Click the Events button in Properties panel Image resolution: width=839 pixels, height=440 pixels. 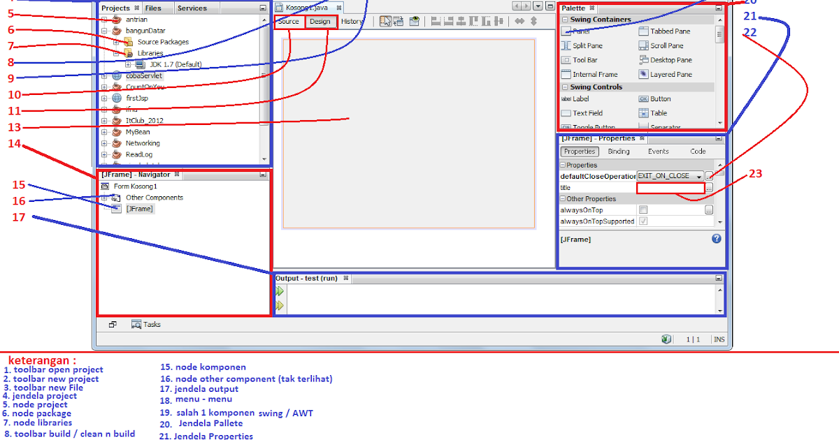[657, 151]
